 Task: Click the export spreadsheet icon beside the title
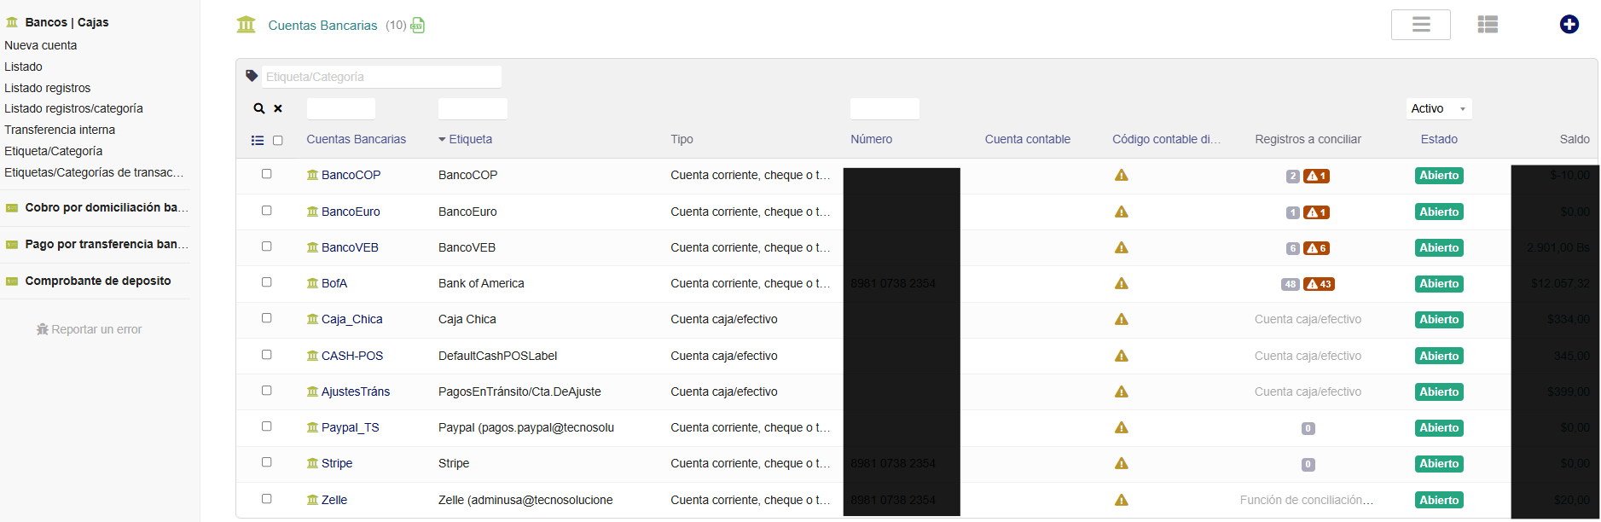(417, 26)
